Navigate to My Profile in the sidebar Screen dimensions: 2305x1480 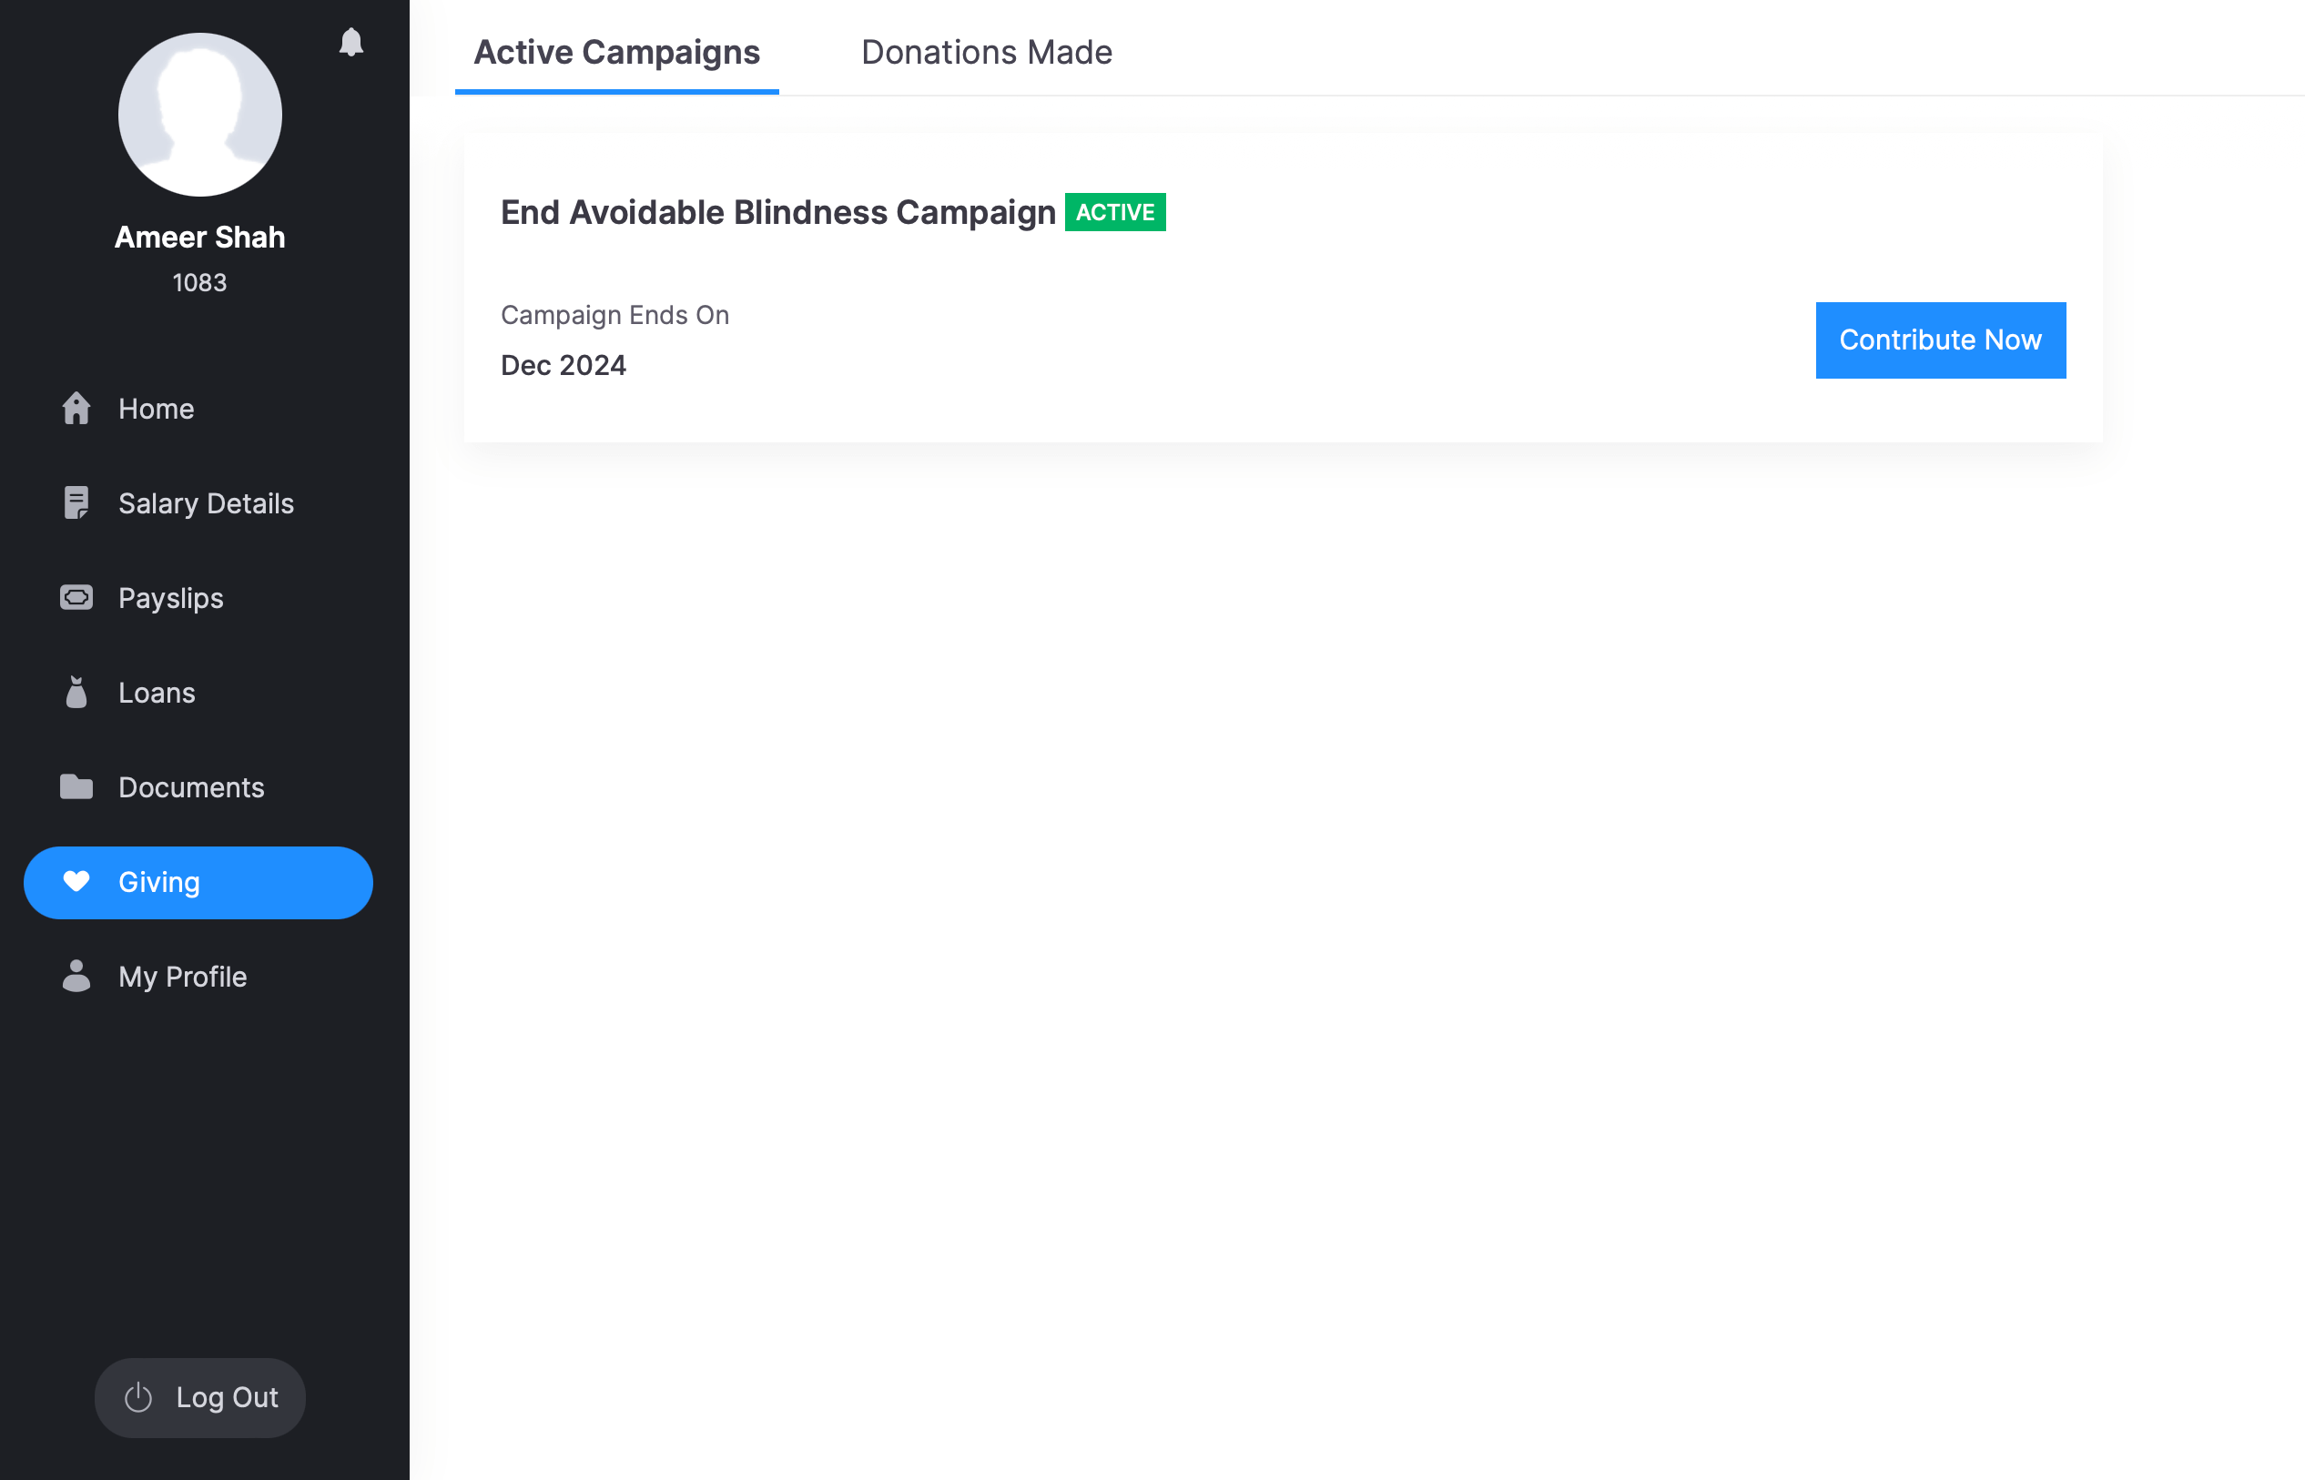(x=183, y=977)
